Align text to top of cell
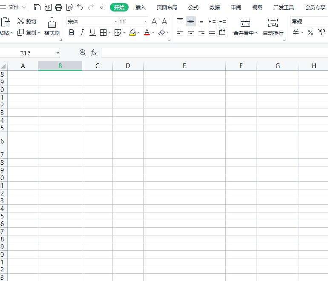Screen dimensions: 328x281 click(x=180, y=21)
